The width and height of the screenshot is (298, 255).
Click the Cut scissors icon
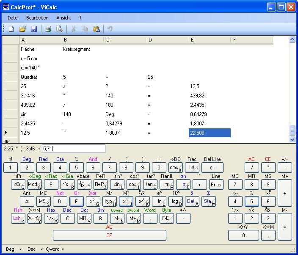pos(73,29)
